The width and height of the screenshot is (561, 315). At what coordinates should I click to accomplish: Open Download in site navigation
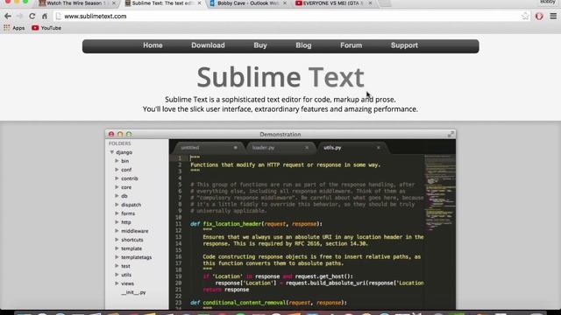tap(208, 45)
